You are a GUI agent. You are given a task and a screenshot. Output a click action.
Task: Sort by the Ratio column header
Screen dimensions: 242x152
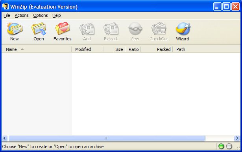[x=133, y=49]
